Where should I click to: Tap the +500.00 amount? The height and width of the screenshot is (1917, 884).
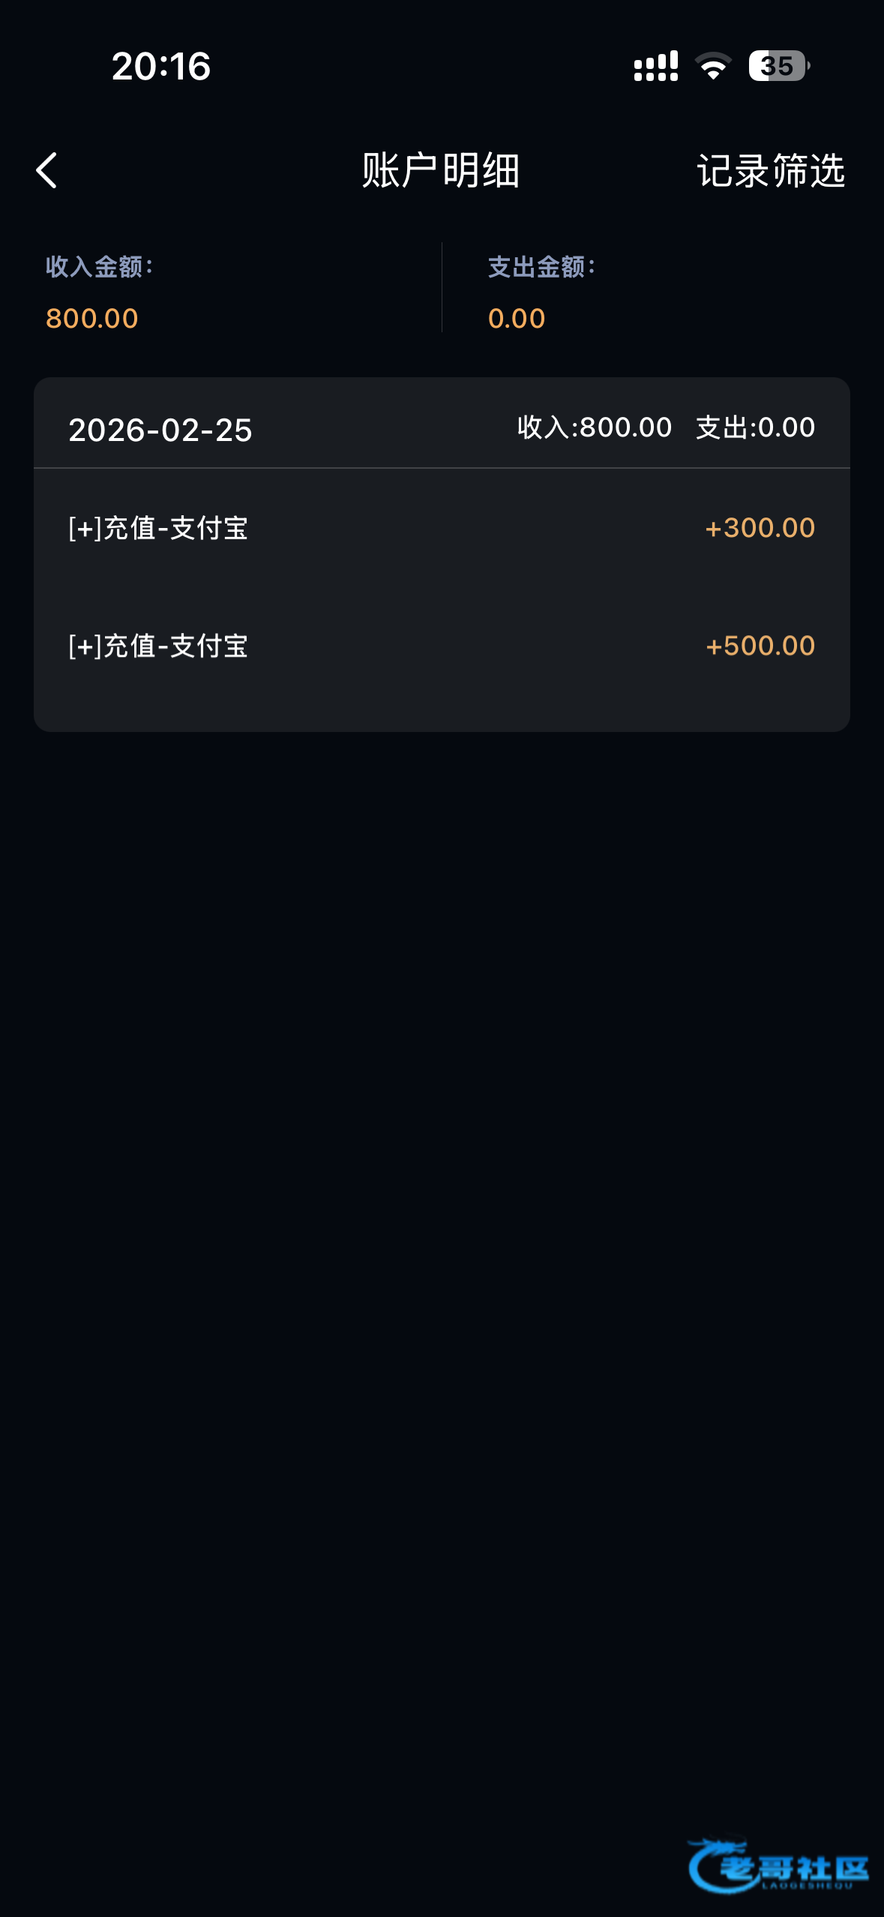pos(760,646)
